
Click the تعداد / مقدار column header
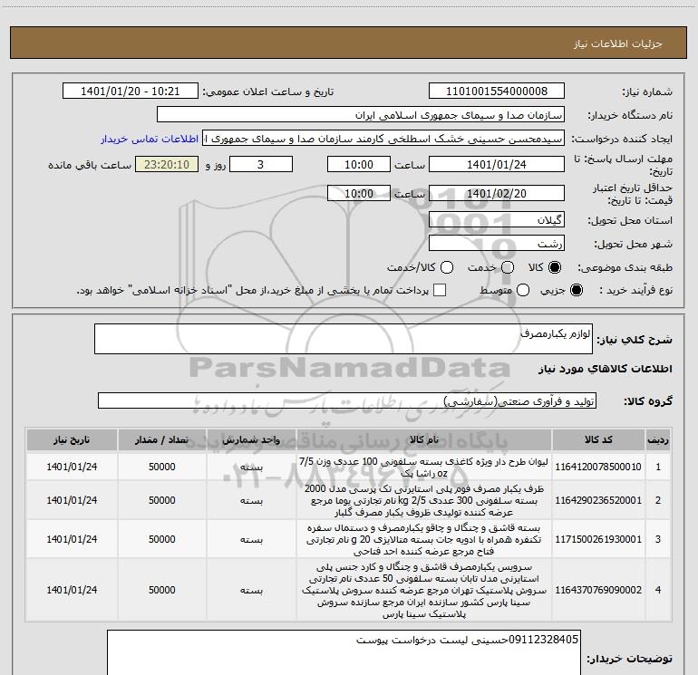(x=162, y=439)
